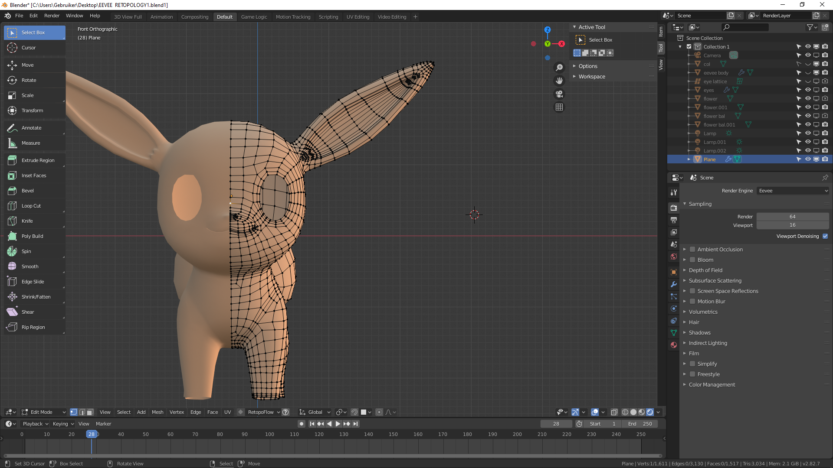Select the Shrink/Fatten tool
Screen dimensions: 833x468
click(36, 297)
